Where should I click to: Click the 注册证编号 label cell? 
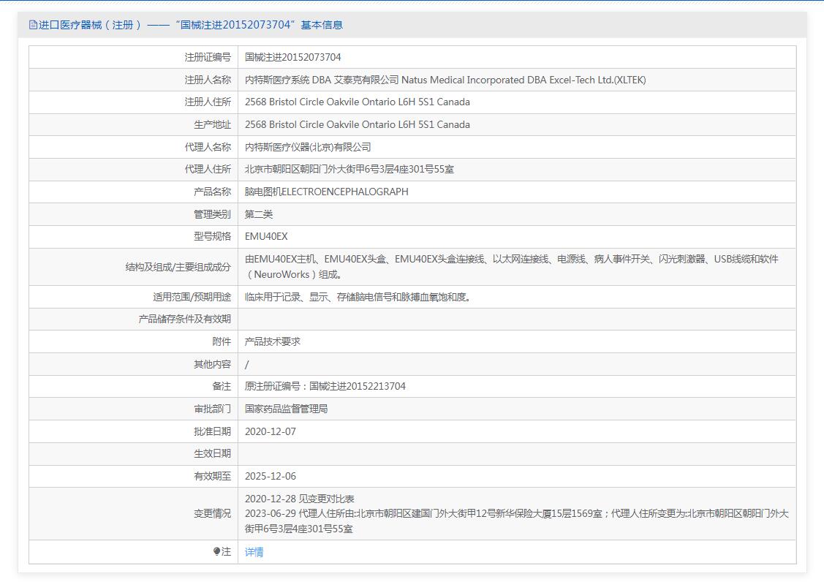coord(208,57)
